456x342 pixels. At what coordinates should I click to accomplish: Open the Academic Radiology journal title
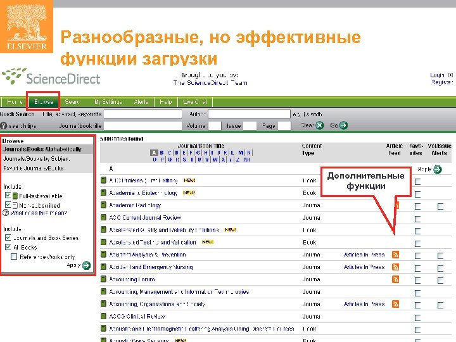[x=135, y=205]
